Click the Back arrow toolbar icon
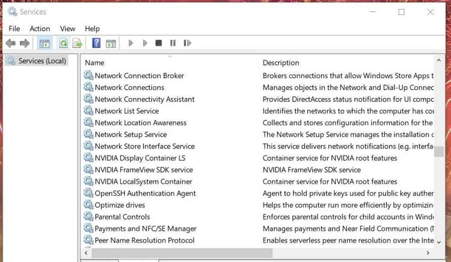The height and width of the screenshot is (262, 451). point(11,43)
